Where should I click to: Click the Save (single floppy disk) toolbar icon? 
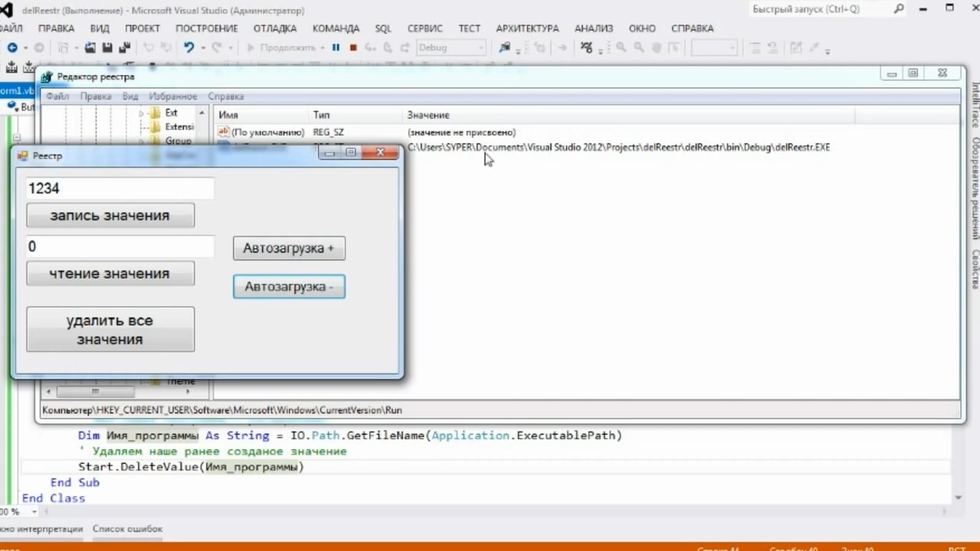107,47
